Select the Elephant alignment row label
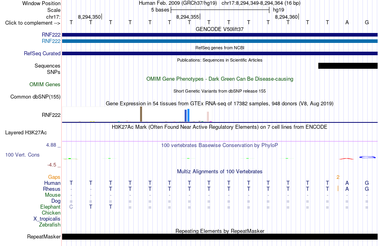Image resolution: width=378 pixels, height=246 pixels. tap(51, 207)
